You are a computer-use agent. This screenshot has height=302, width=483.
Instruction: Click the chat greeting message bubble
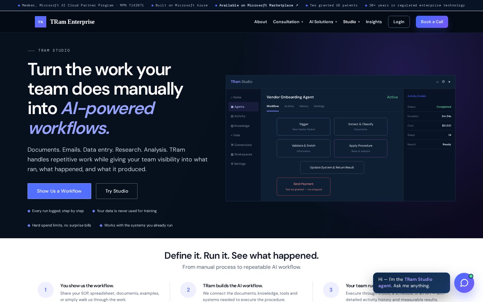(412, 283)
